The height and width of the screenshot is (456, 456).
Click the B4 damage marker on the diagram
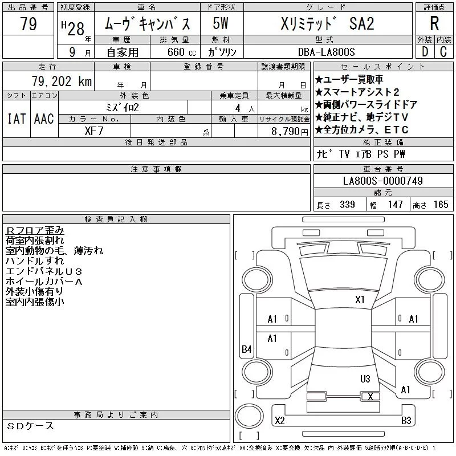(x=246, y=349)
